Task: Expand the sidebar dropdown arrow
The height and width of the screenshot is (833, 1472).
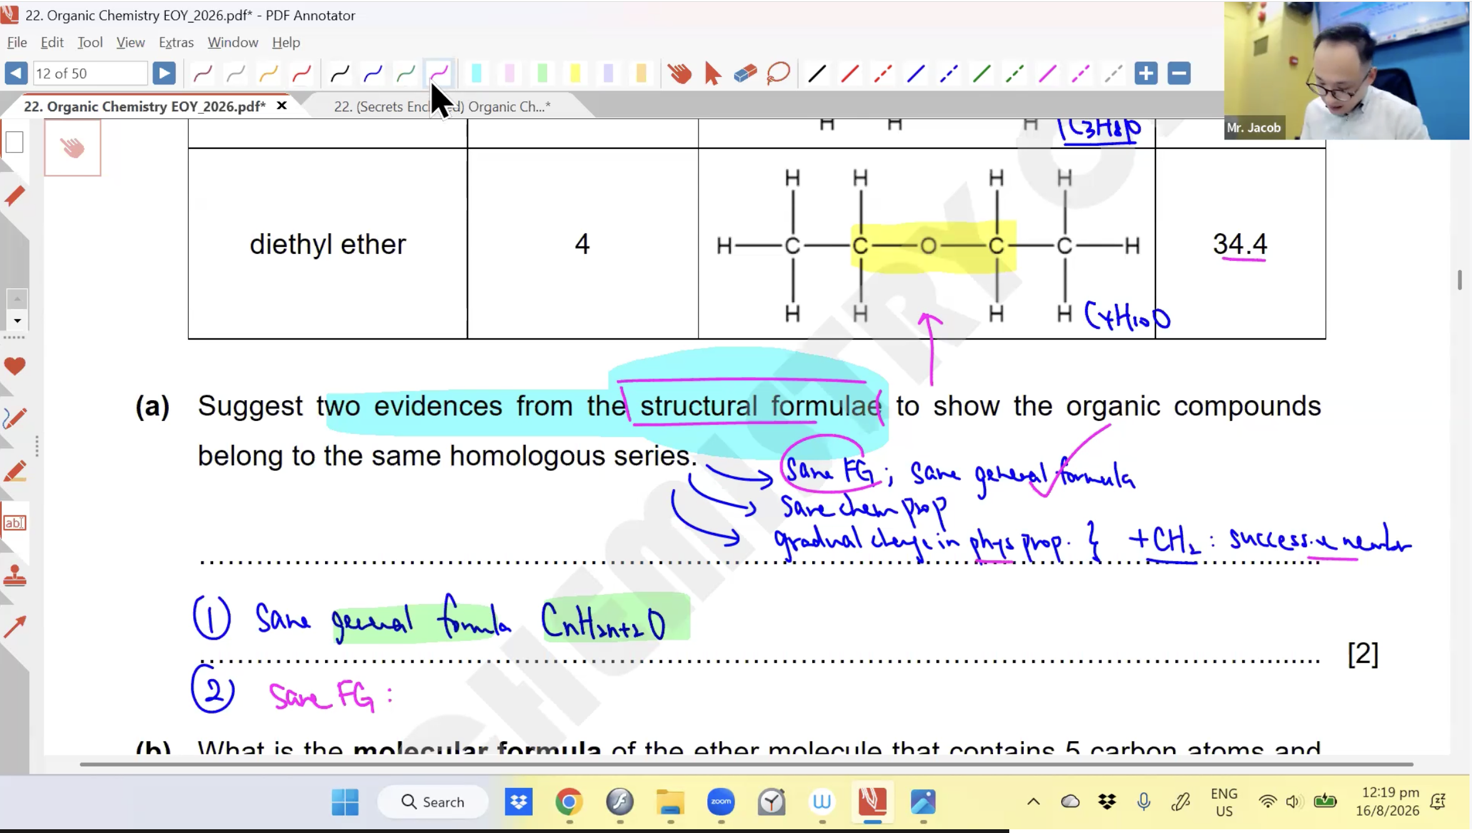Action: 17,321
